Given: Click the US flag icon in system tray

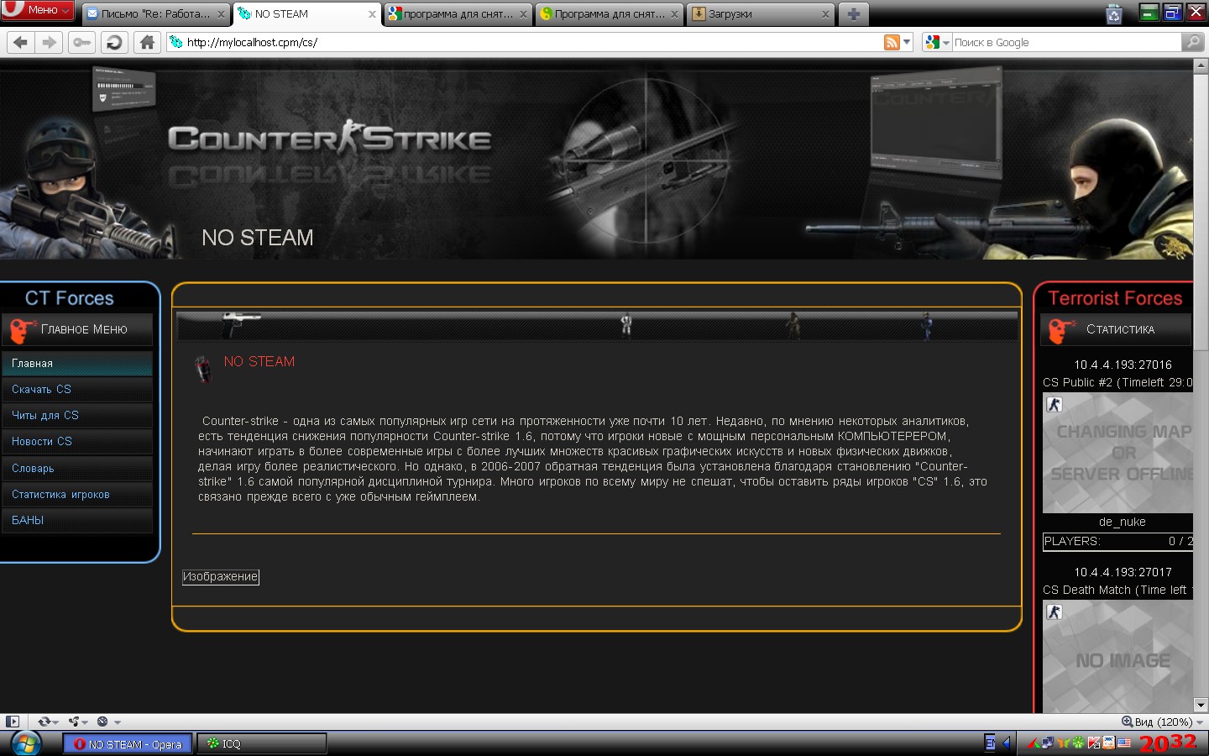Looking at the screenshot, I should click(1123, 743).
